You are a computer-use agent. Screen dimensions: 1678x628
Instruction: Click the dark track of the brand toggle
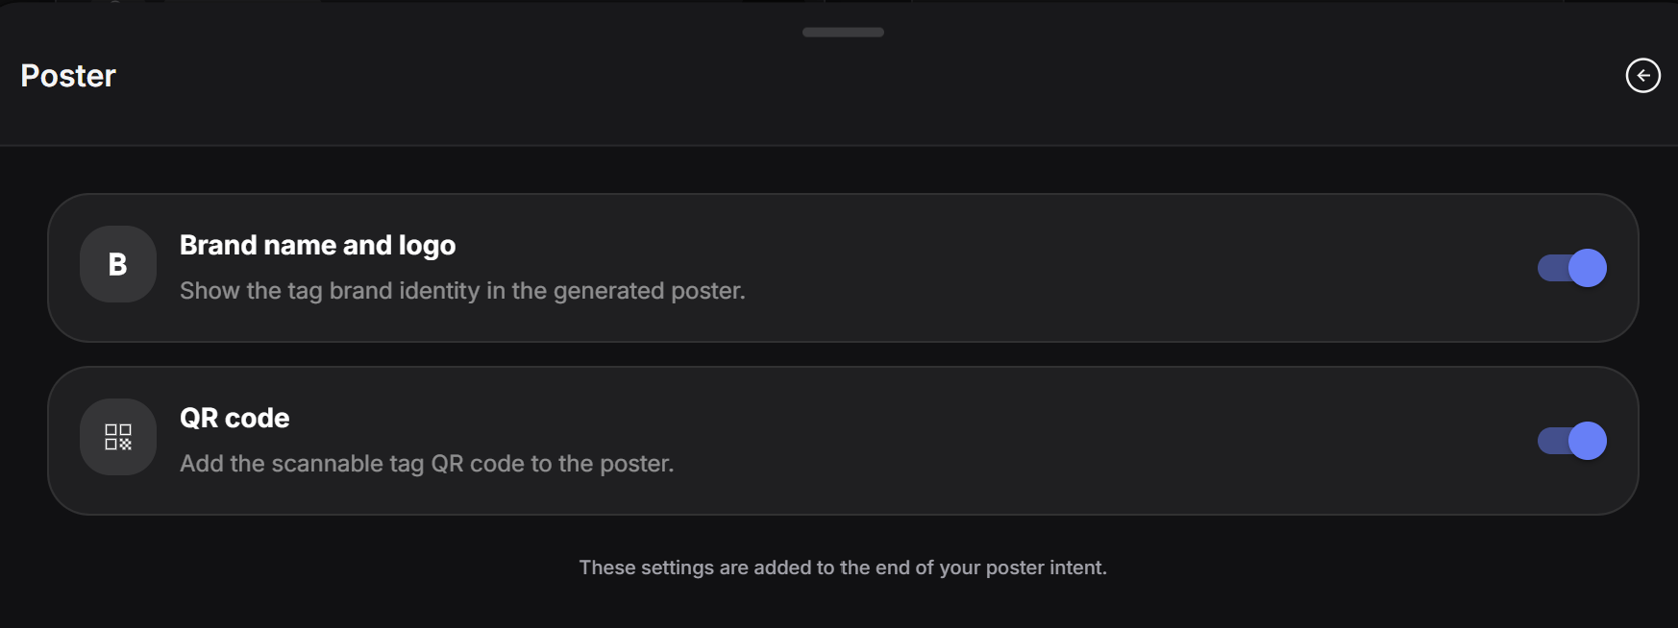pyautogui.click(x=1551, y=268)
